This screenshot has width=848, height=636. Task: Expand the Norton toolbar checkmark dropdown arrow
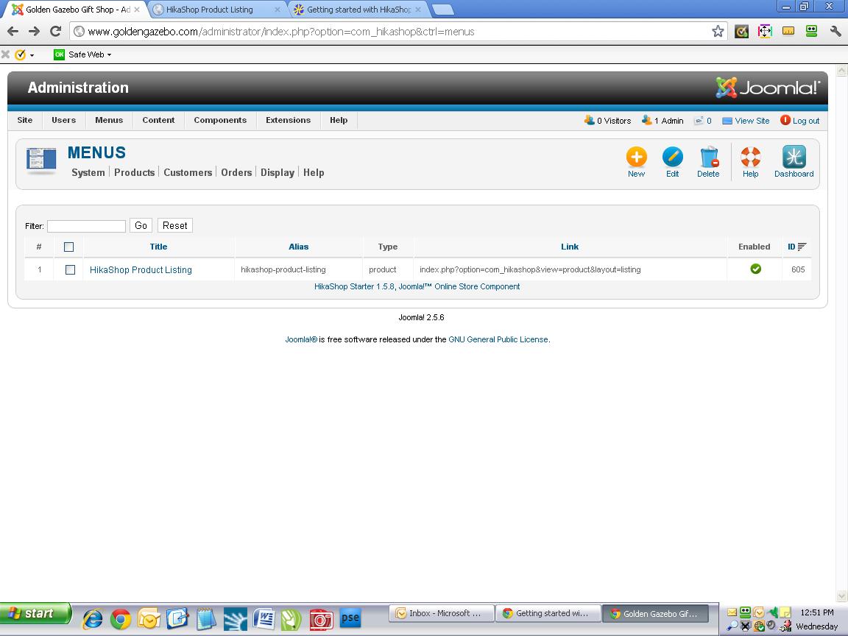click(32, 55)
